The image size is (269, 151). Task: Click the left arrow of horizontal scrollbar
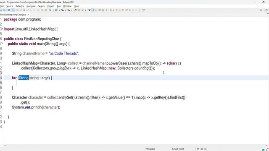click(x=5, y=146)
